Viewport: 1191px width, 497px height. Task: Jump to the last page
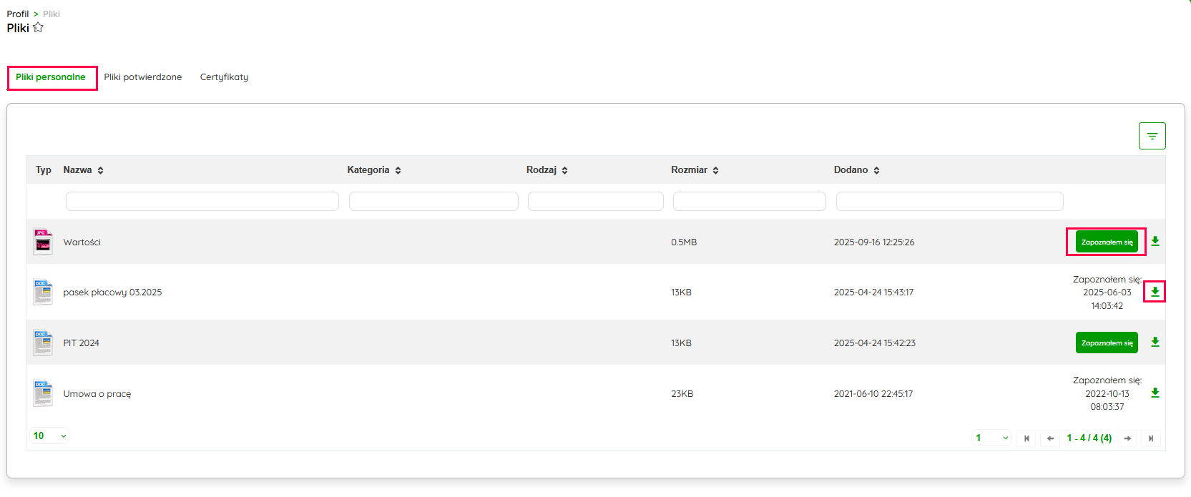[x=1151, y=438]
